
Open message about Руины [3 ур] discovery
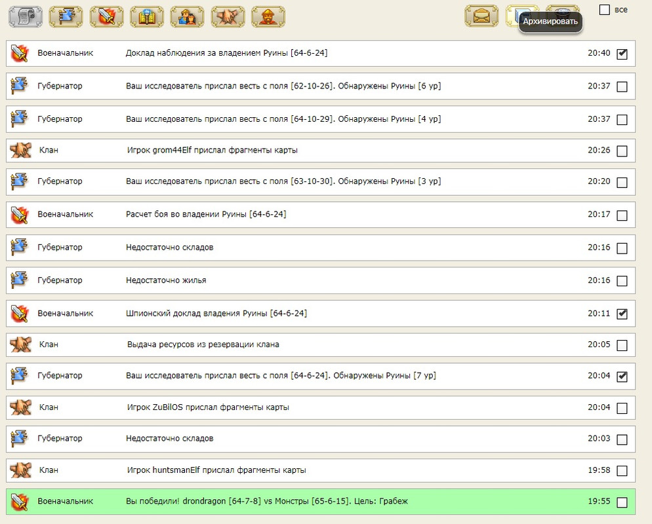pos(283,181)
